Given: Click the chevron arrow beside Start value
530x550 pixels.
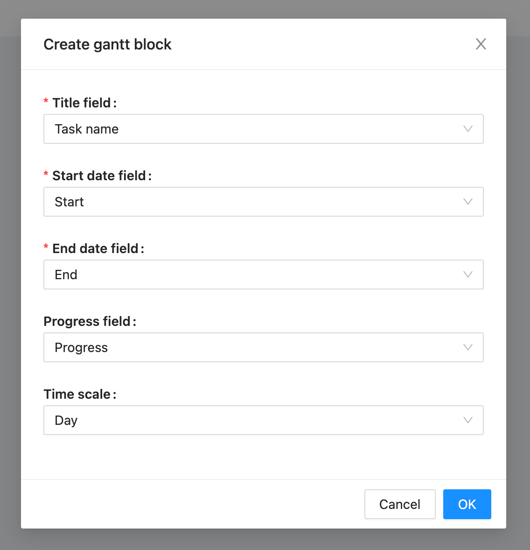Looking at the screenshot, I should (x=467, y=202).
